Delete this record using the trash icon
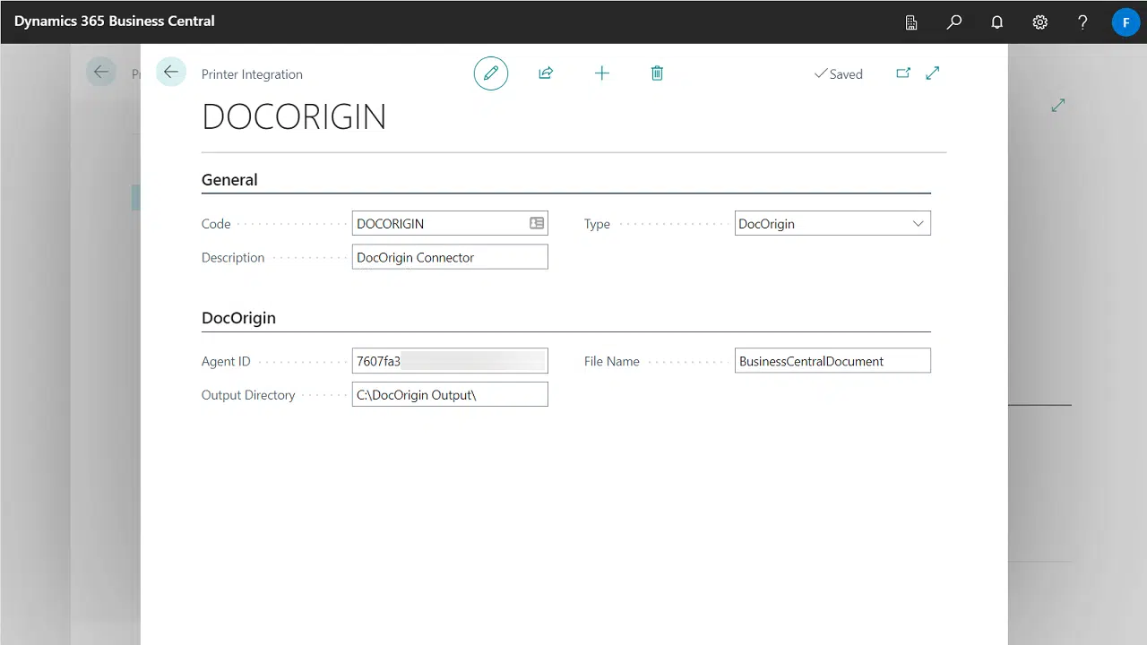The image size is (1147, 645). point(657,73)
